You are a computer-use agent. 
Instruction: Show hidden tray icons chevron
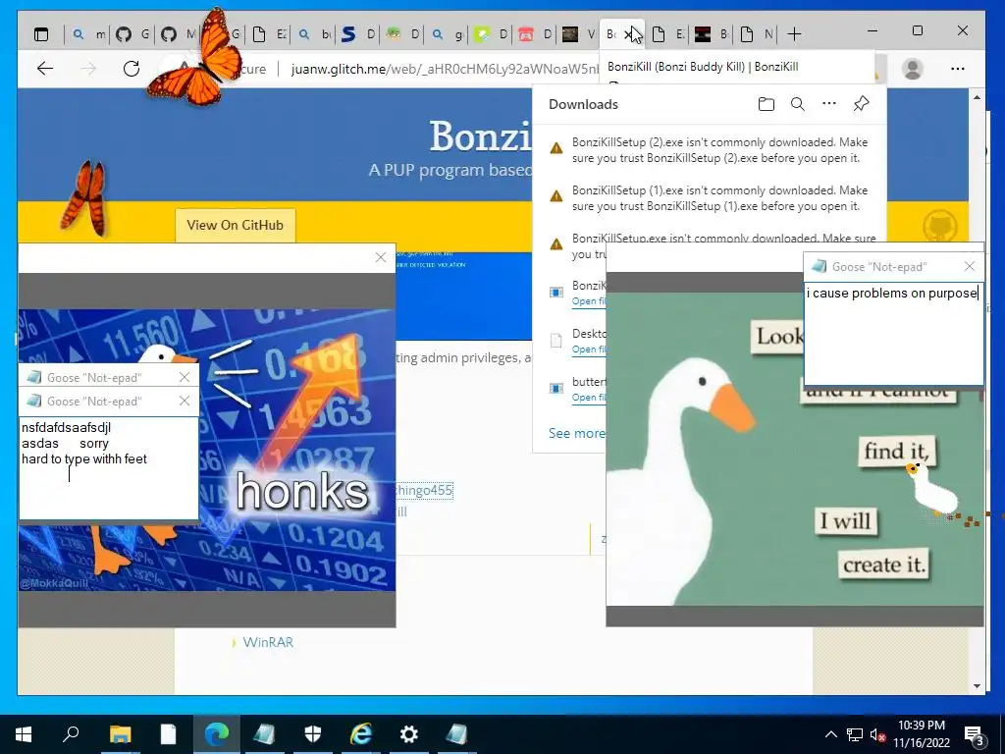[x=830, y=734]
